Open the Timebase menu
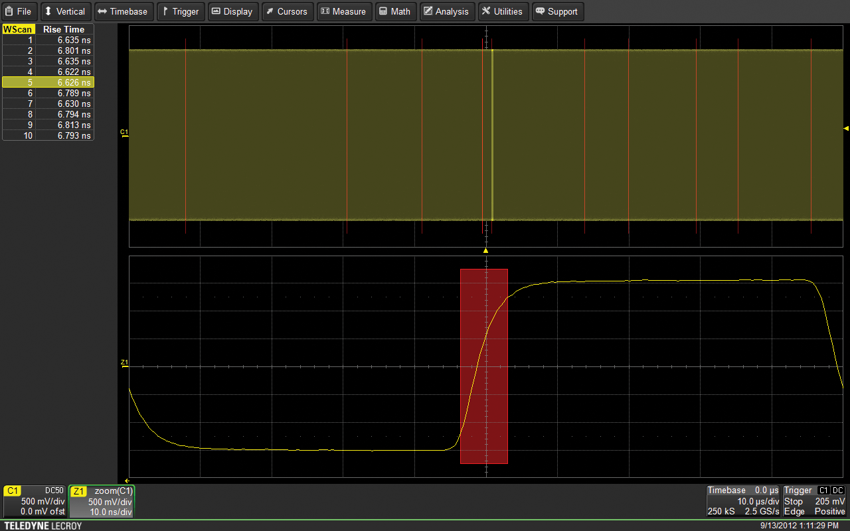850x531 pixels. (x=124, y=11)
